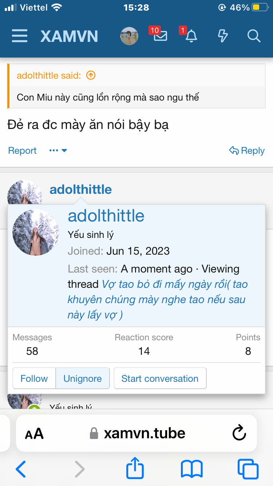Open the inbox envelope with 10 messages
This screenshot has height=486, width=273.
coord(160,36)
